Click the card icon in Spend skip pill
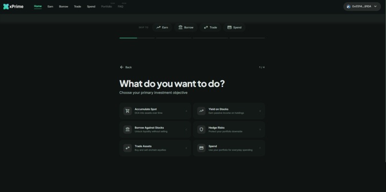 pos(229,28)
